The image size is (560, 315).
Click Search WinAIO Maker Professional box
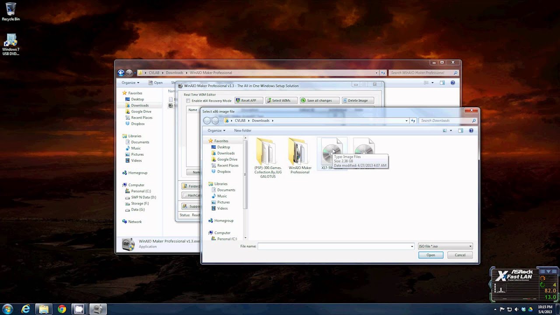pyautogui.click(x=423, y=73)
